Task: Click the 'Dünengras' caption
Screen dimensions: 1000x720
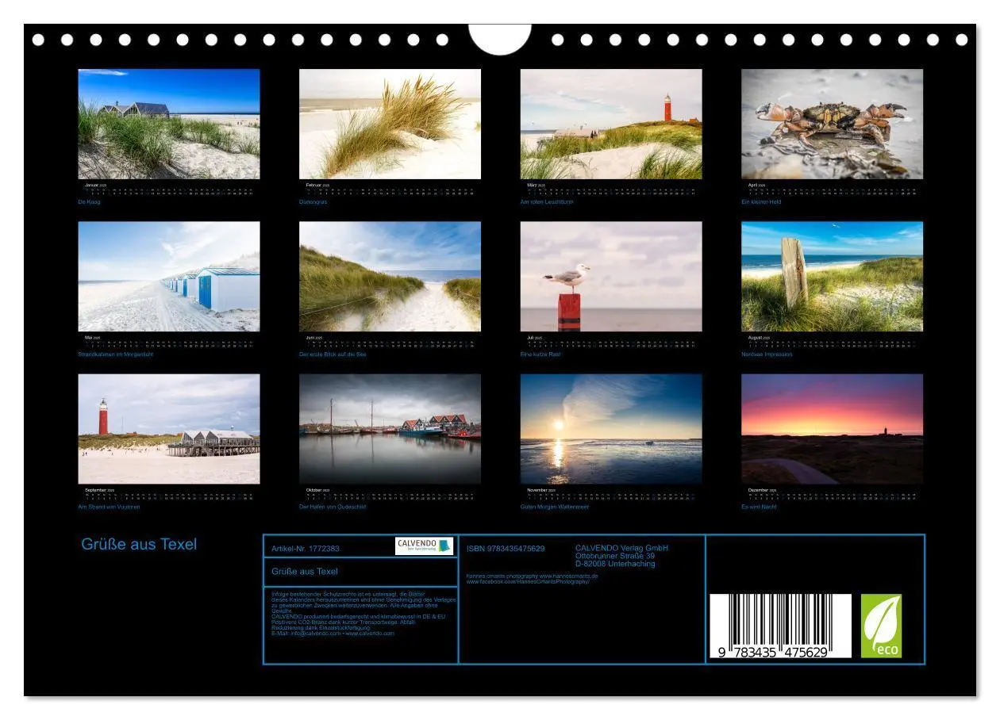Action: coord(313,202)
